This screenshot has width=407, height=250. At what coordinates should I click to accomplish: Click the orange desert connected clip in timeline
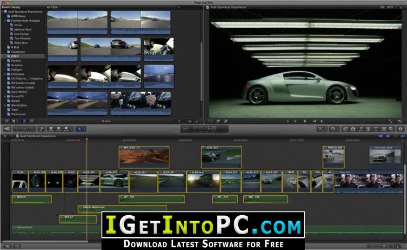[144, 157]
